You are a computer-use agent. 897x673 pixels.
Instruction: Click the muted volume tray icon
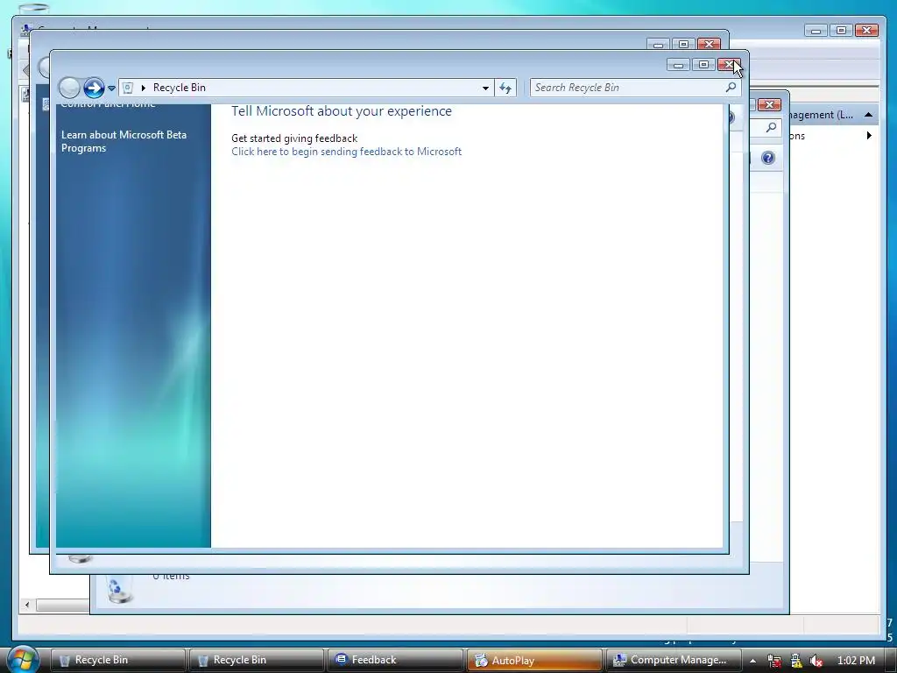pos(817,661)
